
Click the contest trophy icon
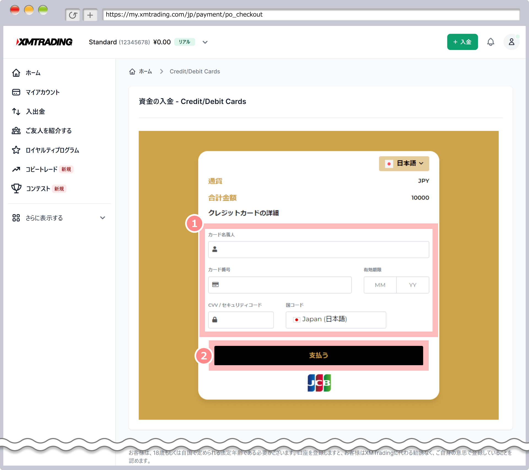(x=16, y=188)
